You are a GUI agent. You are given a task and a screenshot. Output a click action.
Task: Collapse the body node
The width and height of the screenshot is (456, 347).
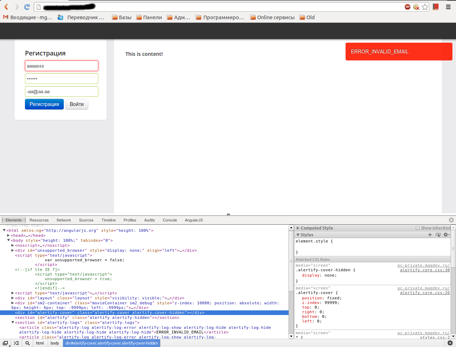click(9, 240)
